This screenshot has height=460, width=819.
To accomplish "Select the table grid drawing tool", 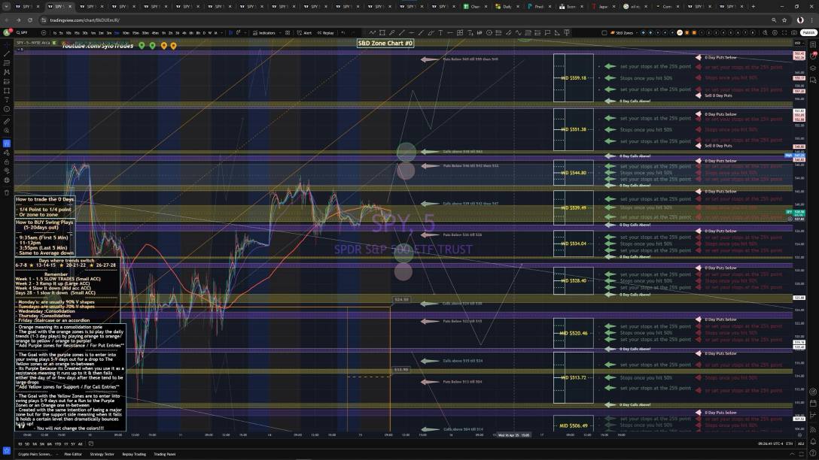I will tap(460, 32).
